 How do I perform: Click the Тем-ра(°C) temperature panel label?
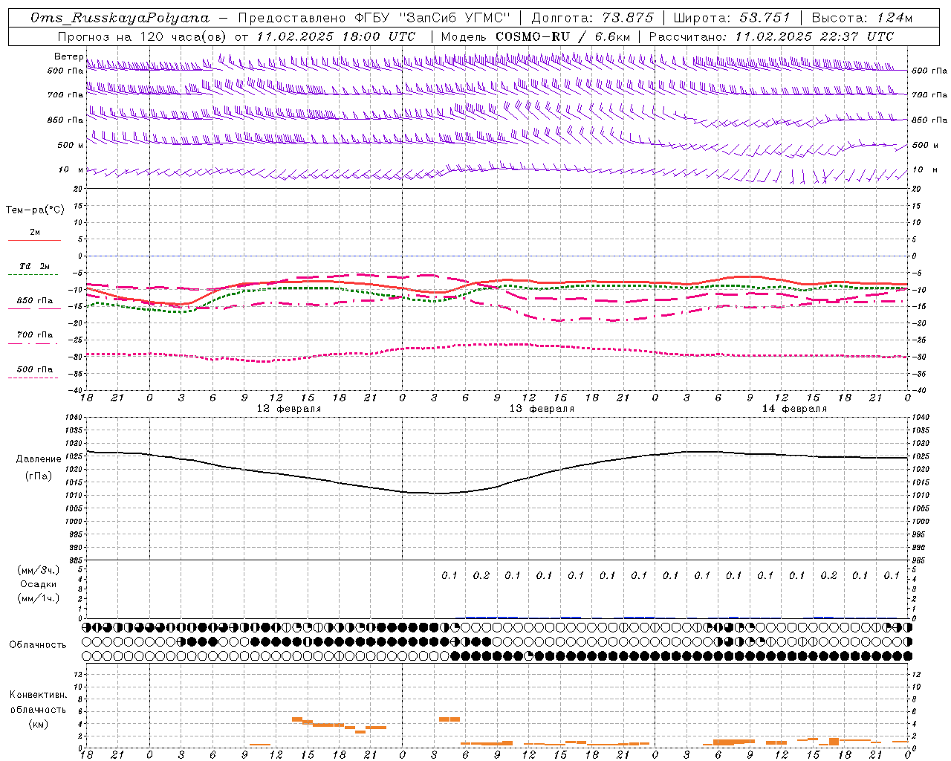click(x=35, y=210)
